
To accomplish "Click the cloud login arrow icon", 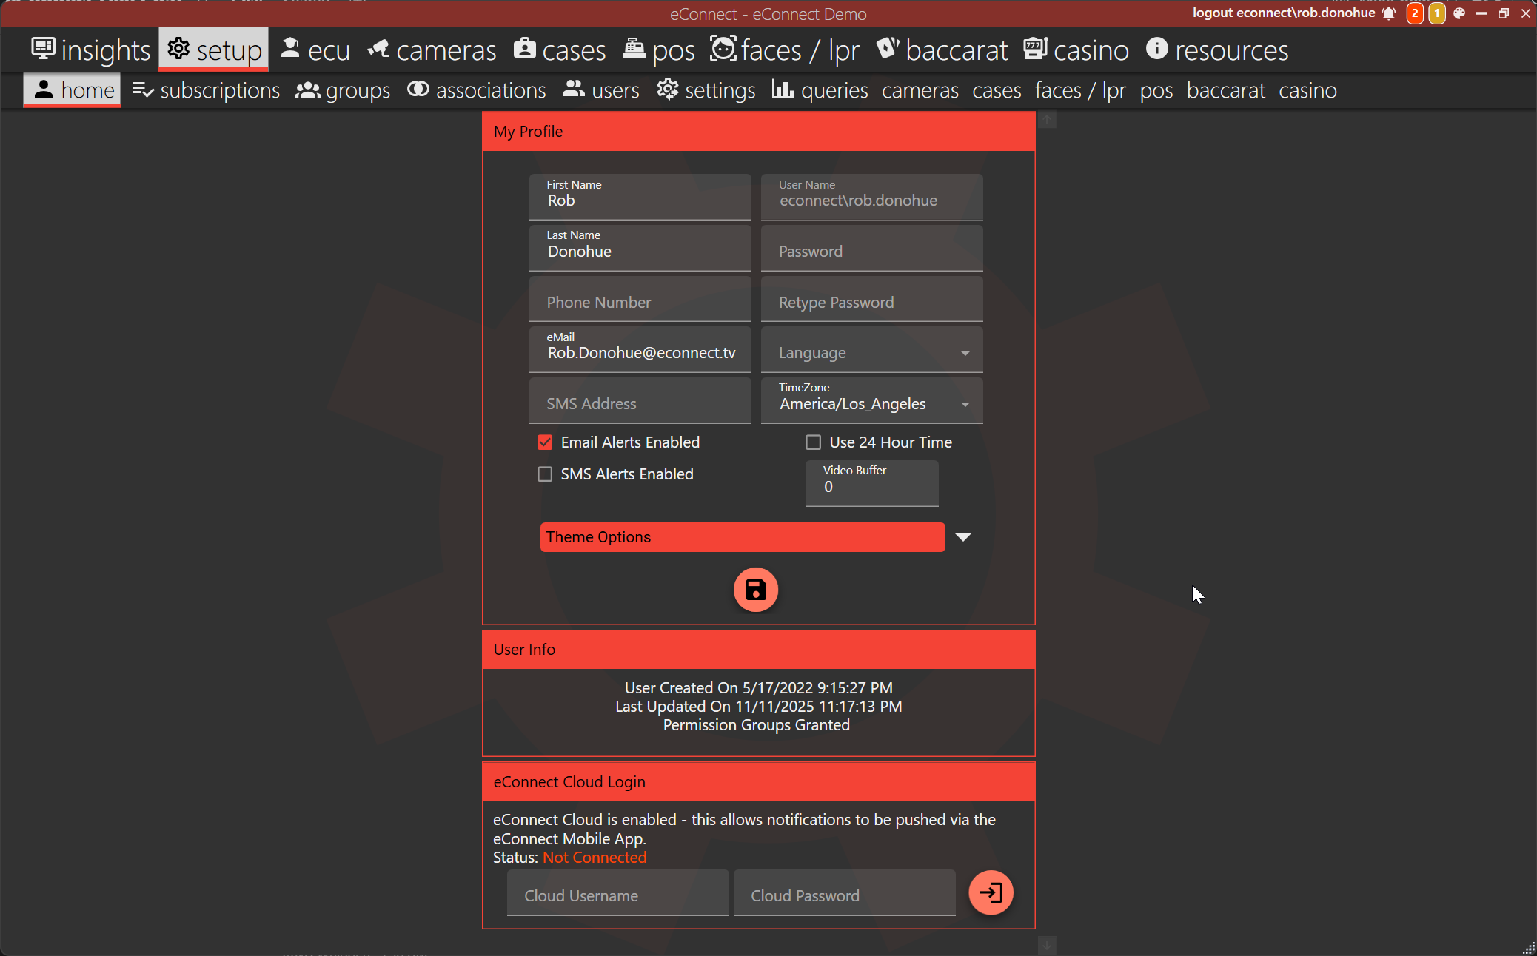I will (x=991, y=892).
